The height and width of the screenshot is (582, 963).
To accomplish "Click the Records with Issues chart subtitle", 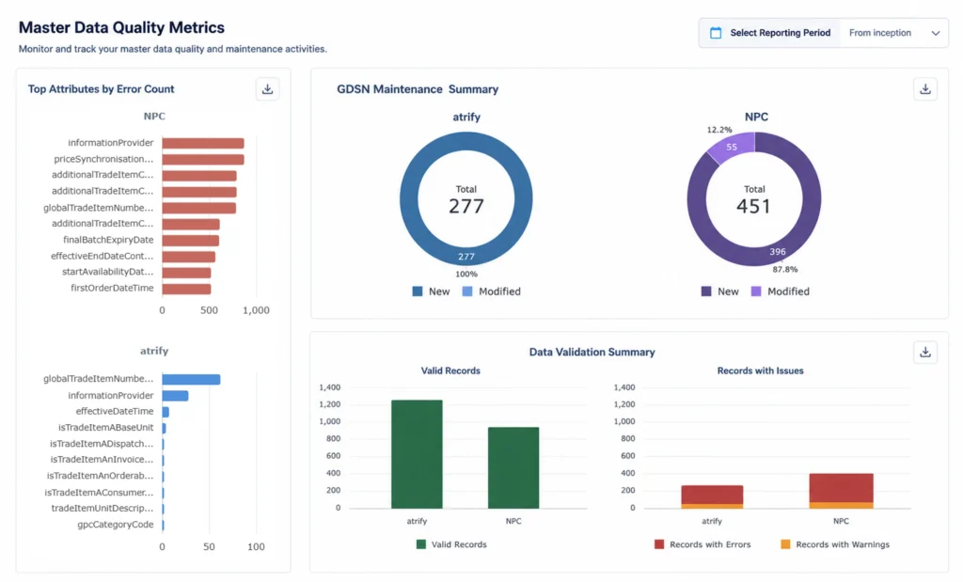I will pyautogui.click(x=760, y=370).
